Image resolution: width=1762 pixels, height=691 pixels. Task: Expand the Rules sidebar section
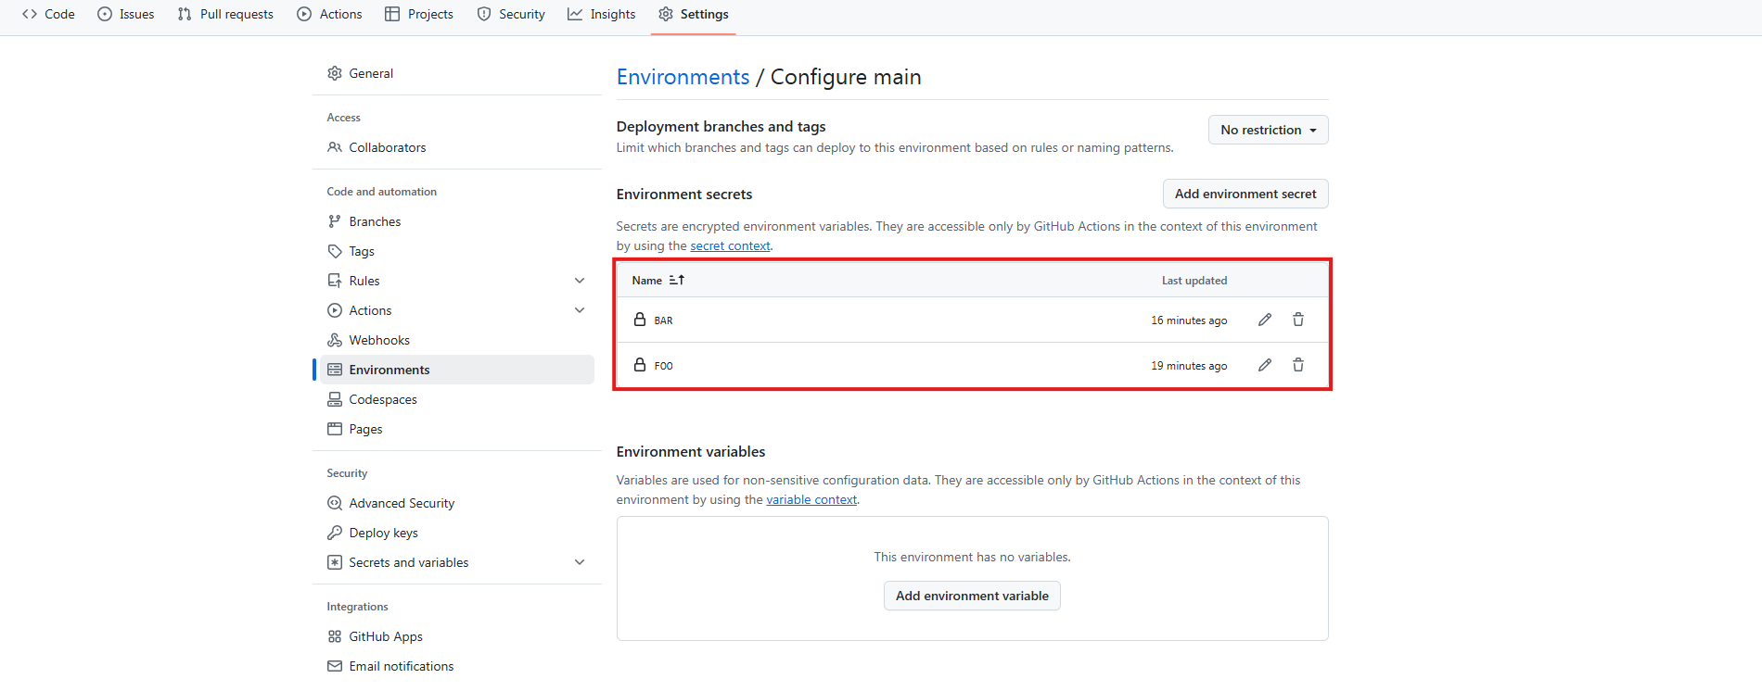pyautogui.click(x=580, y=281)
